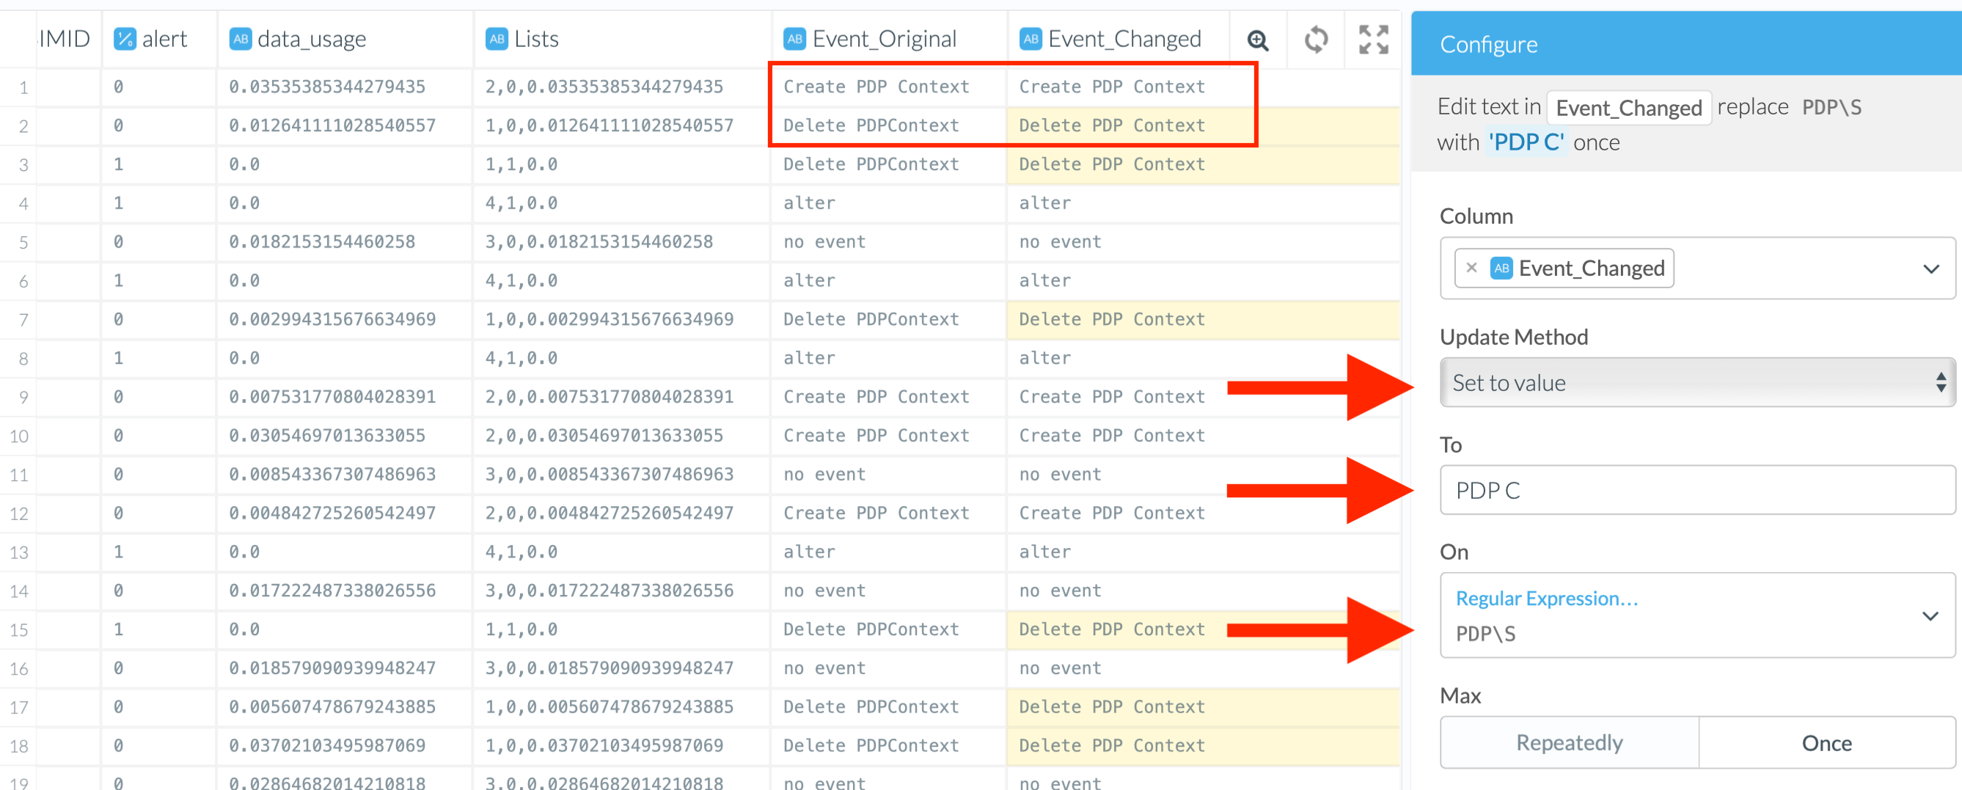Screen dimensions: 1962x790
Task: Click the alert column type icon
Action: pyautogui.click(x=124, y=39)
